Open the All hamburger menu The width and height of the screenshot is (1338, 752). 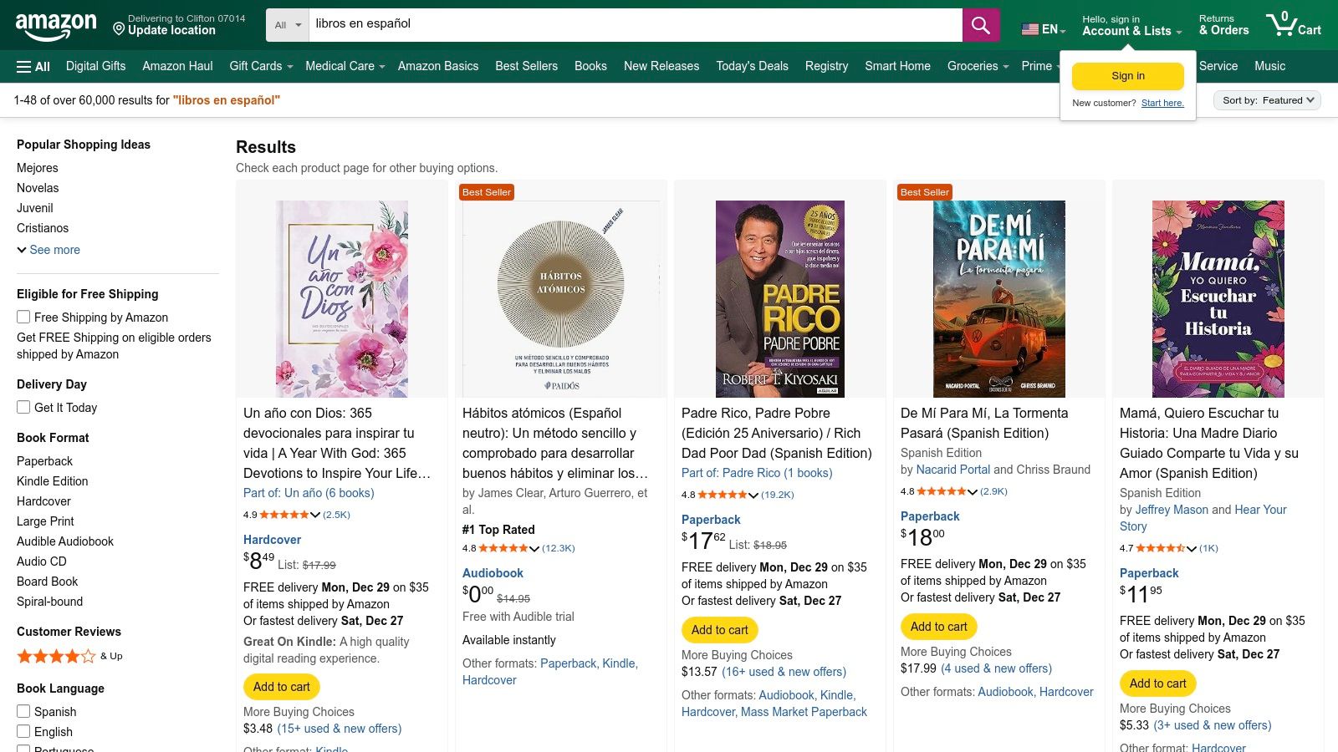32,66
